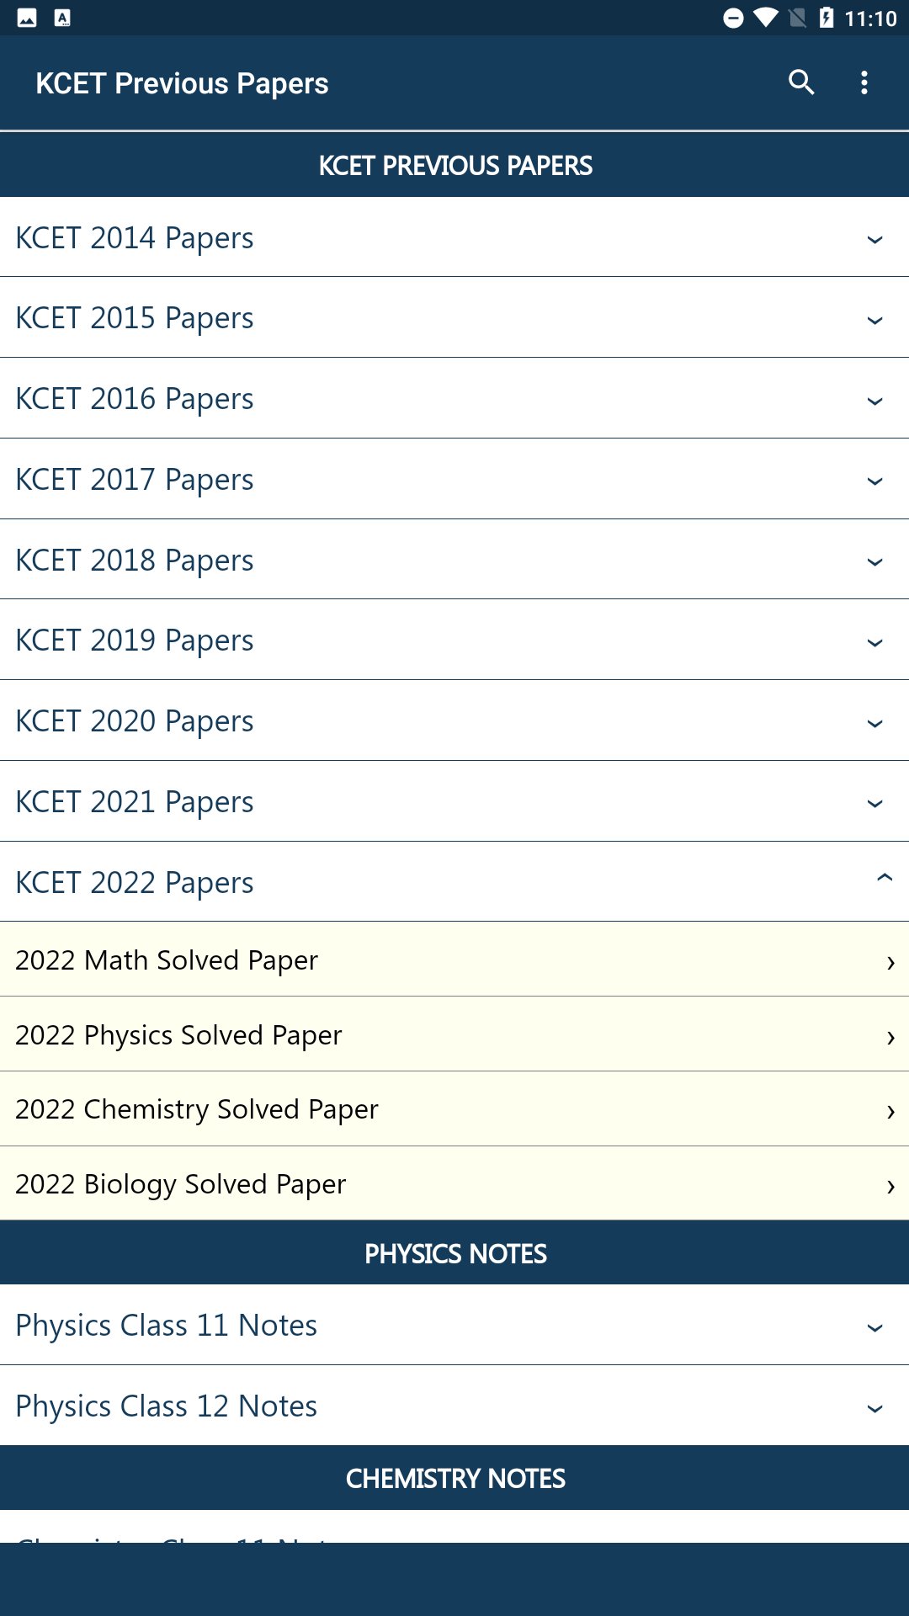Tap the search magnifier icon
909x1616 pixels.
click(x=801, y=82)
